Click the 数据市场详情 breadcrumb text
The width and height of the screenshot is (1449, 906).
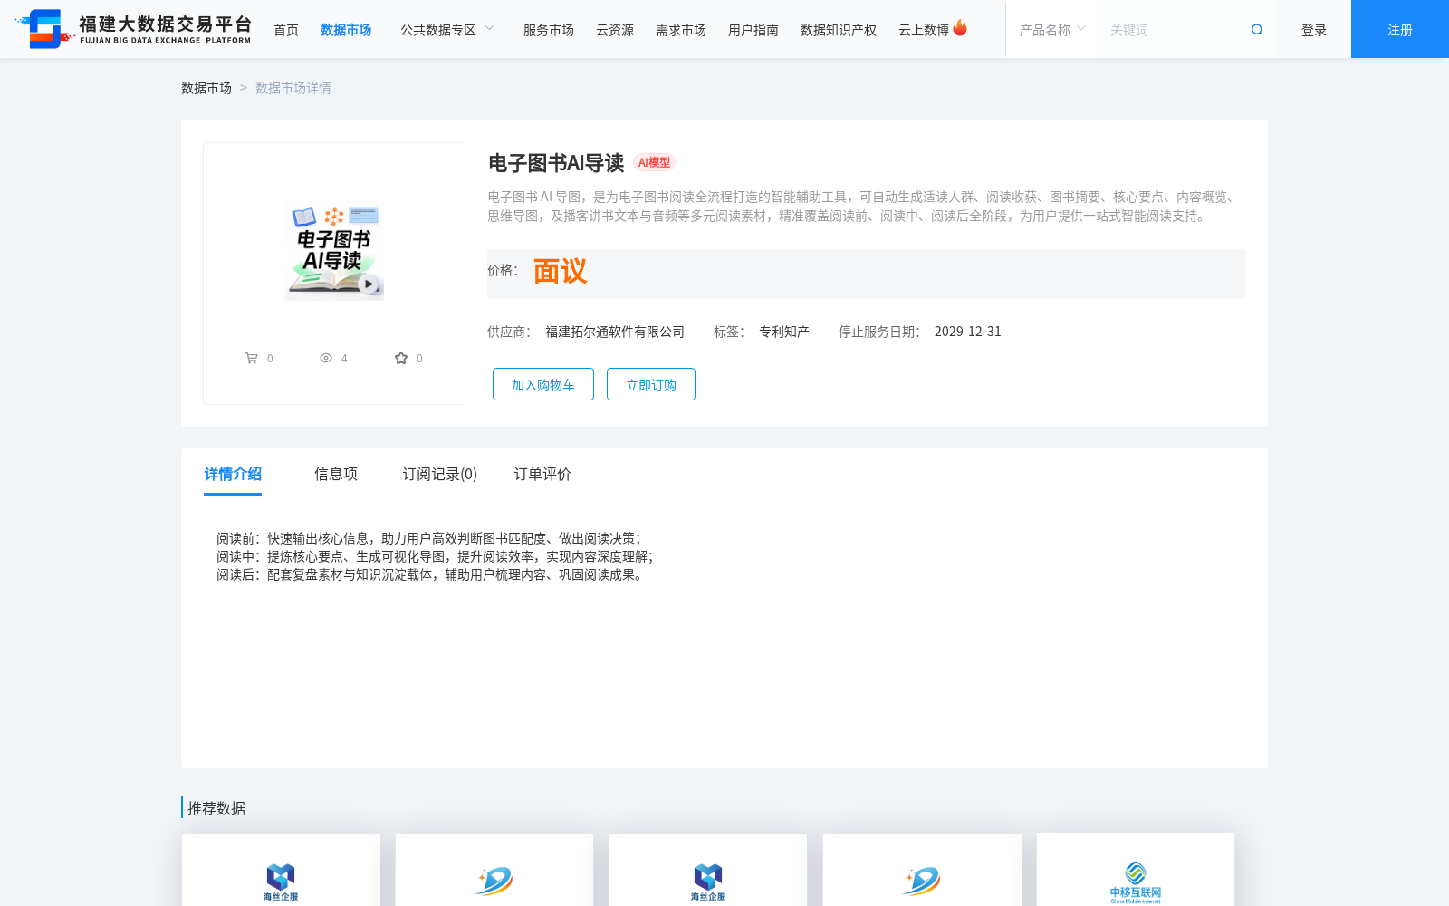click(293, 88)
